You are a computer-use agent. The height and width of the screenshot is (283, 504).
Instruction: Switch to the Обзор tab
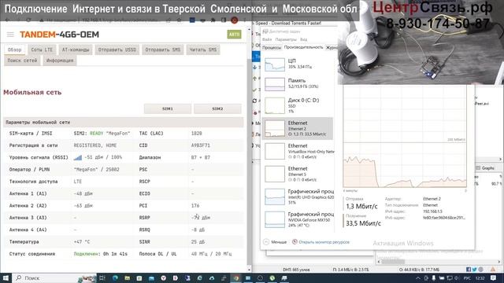tap(14, 50)
